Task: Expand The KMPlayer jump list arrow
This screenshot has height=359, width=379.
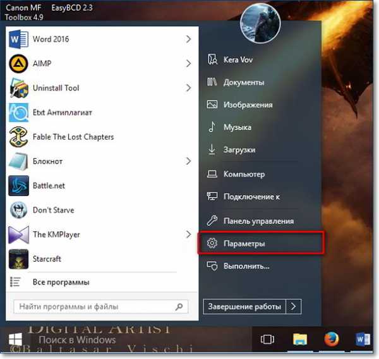Action: tap(188, 234)
